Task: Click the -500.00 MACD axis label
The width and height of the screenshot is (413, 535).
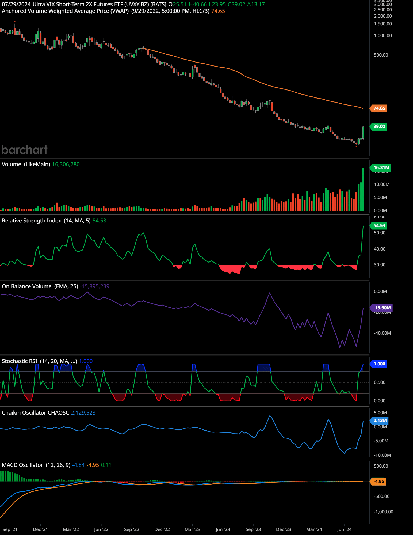Action: point(382,497)
